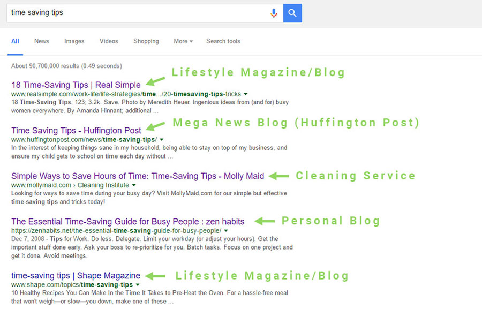Click the Real Simple snippet mentioning Meredith Heuer
The width and height of the screenshot is (482, 309).
pos(150,107)
